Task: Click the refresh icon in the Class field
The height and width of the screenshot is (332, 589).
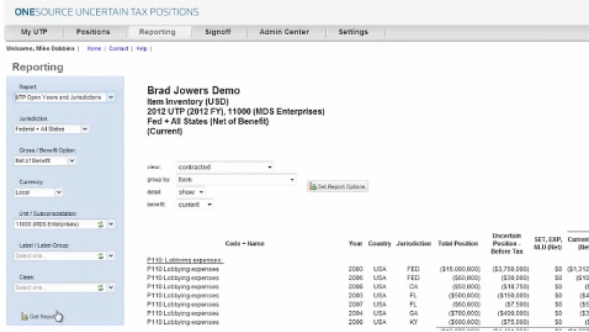Action: (100, 287)
